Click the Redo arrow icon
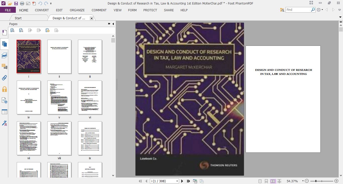Viewport: 343px width, 184px height. (x=46, y=4)
